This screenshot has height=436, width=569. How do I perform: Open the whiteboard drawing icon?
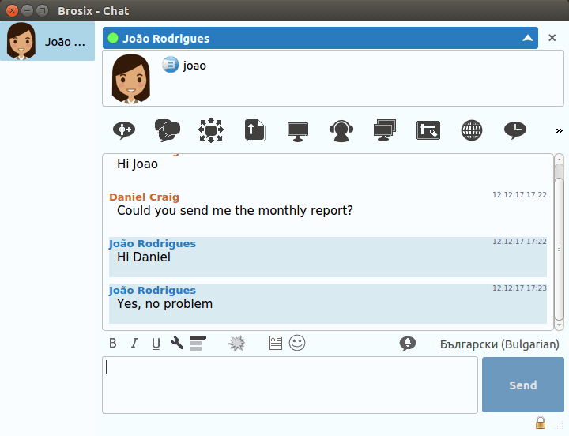[428, 130]
